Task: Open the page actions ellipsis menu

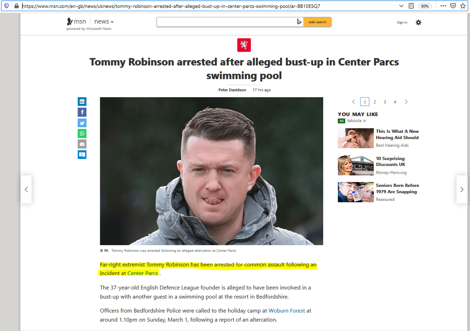Action: point(443,6)
